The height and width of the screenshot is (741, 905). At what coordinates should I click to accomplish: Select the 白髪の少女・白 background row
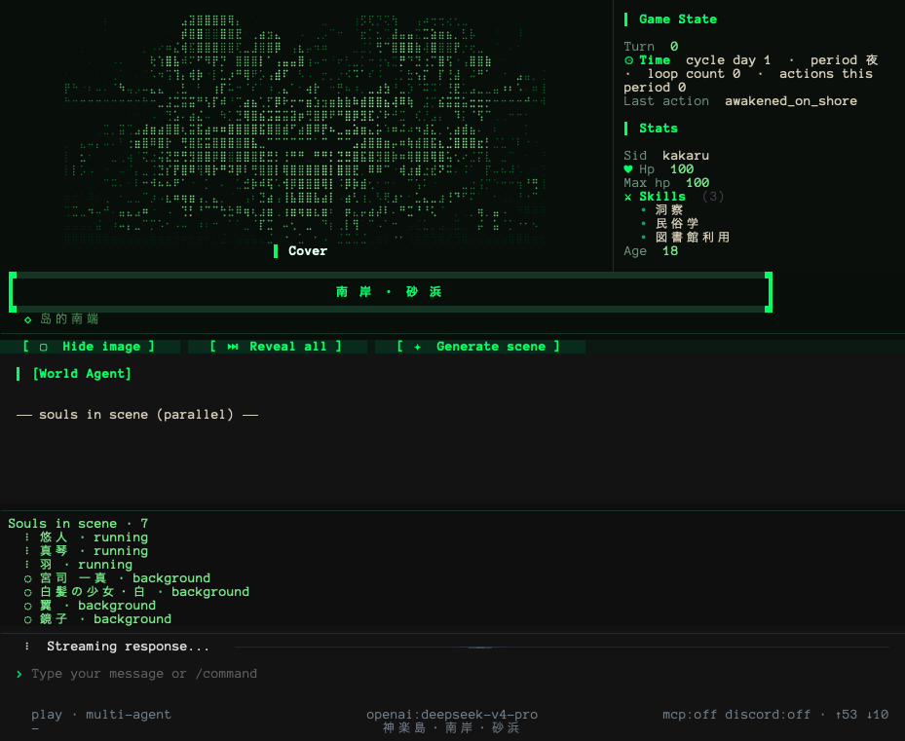click(136, 592)
